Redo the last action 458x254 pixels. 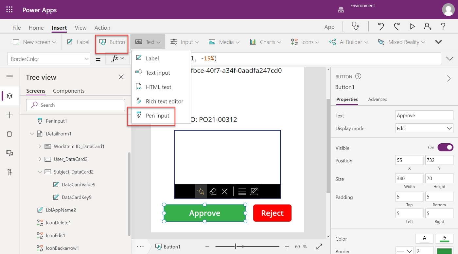pyautogui.click(x=396, y=26)
